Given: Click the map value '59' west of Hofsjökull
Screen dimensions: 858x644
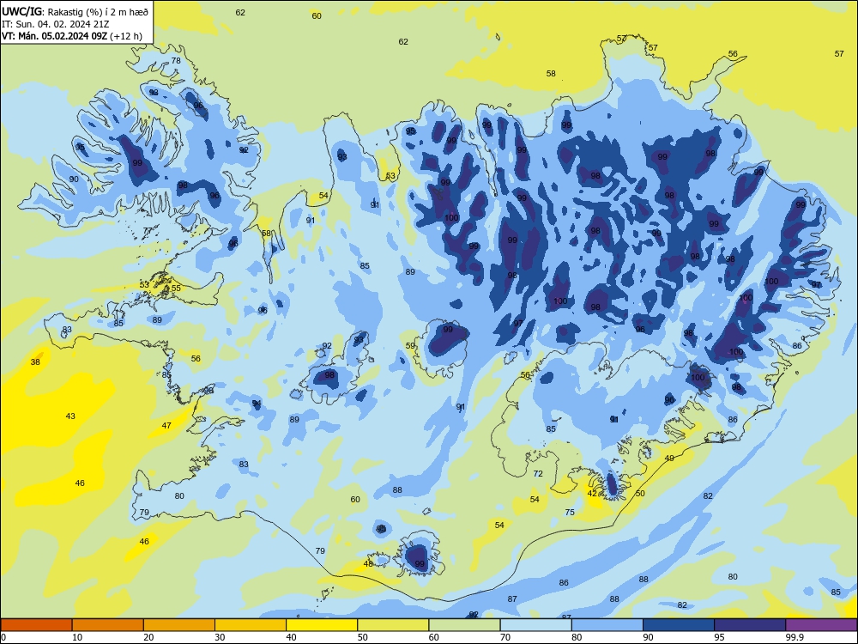Looking at the screenshot, I should (x=410, y=345).
